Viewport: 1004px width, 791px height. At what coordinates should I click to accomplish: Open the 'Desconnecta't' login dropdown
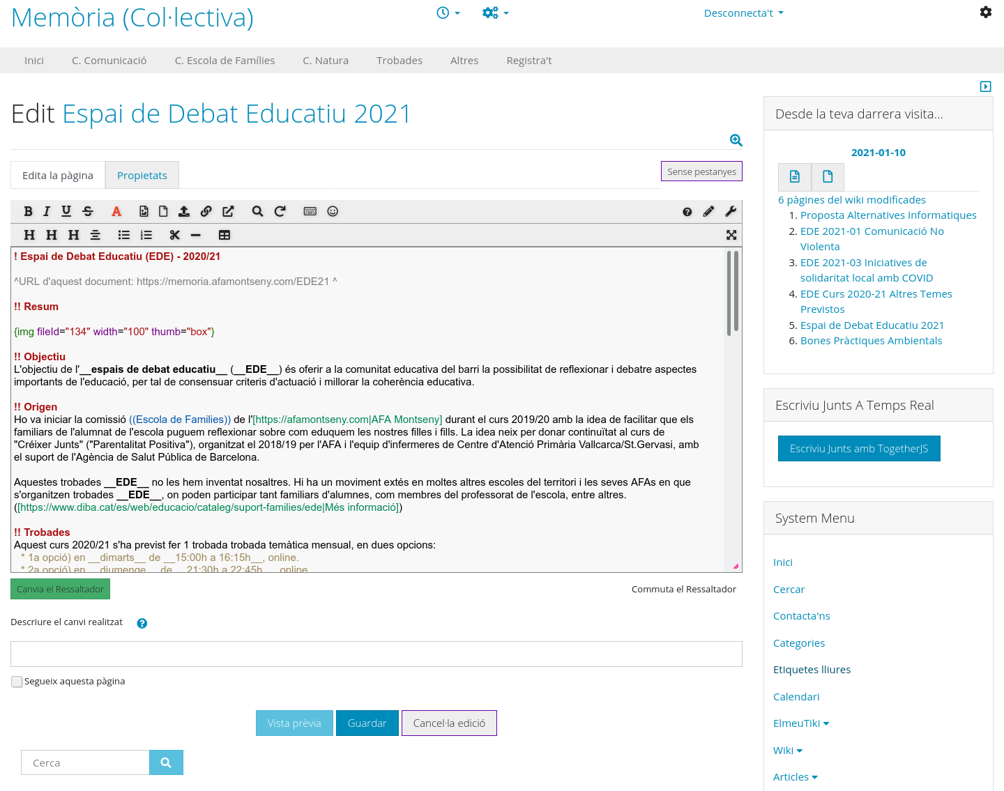pos(743,13)
